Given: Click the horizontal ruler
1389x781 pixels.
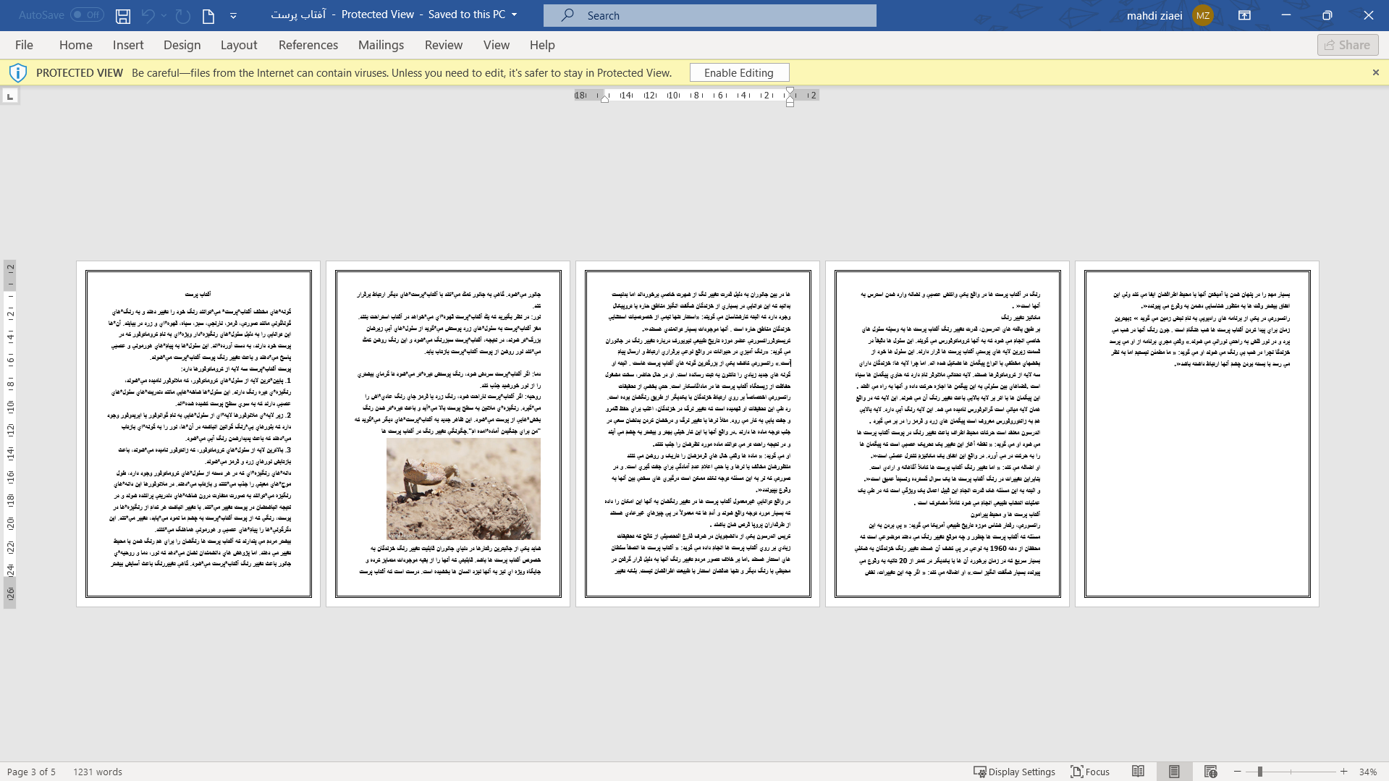Looking at the screenshot, I should coord(696,96).
